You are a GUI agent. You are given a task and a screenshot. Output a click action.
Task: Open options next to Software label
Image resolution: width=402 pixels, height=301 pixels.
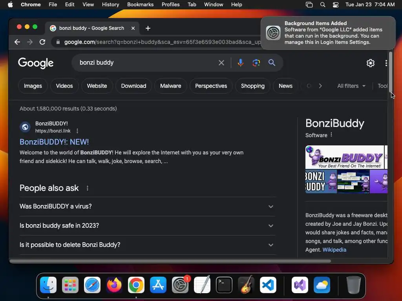331,135
